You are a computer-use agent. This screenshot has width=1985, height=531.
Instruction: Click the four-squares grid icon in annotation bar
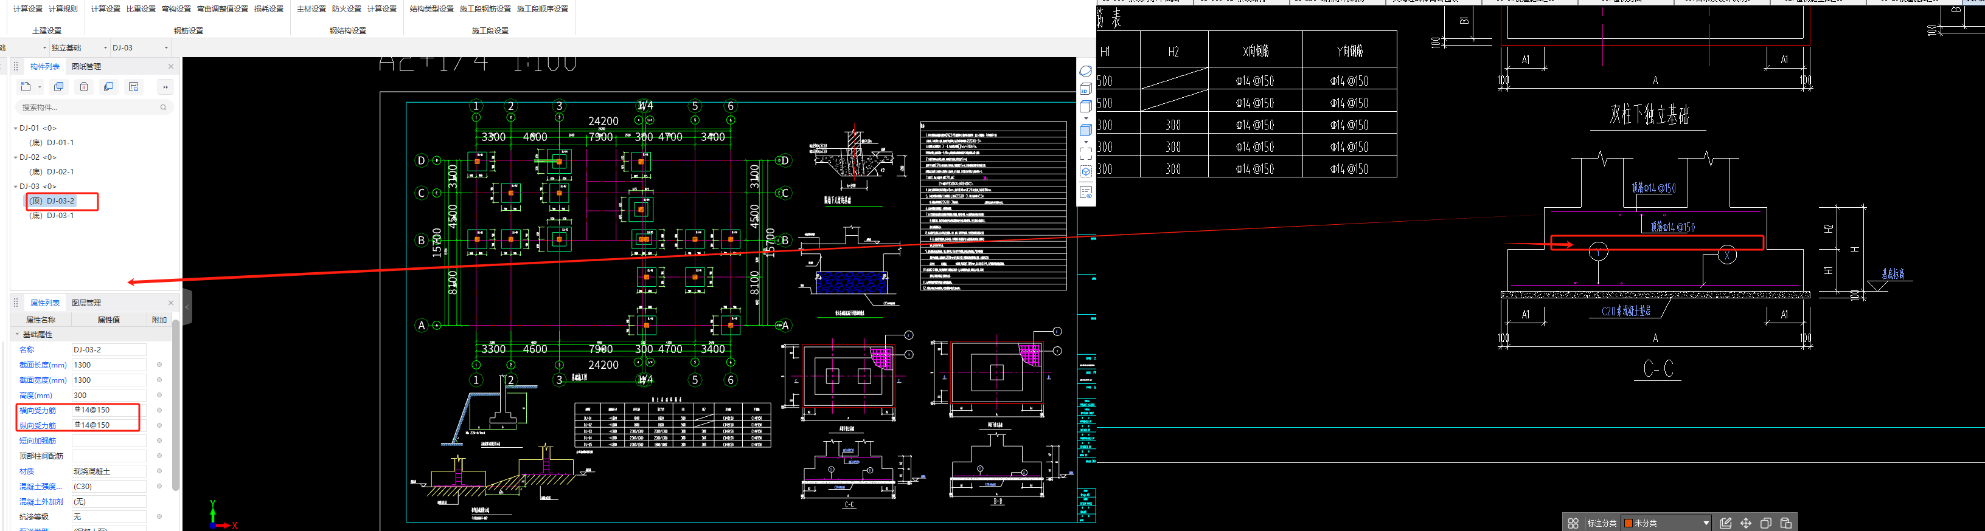1573,523
